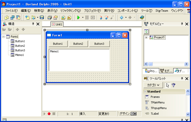Click Button1 on the Form1 designer

click(58, 44)
